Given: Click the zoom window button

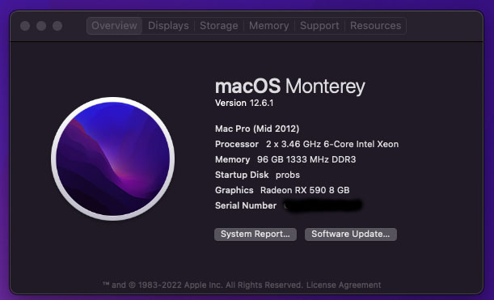Looking at the screenshot, I should (57, 26).
